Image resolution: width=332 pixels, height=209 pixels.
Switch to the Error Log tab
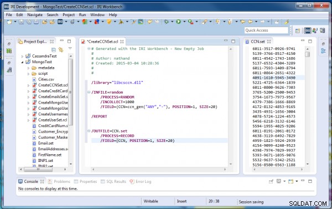[x=141, y=181]
